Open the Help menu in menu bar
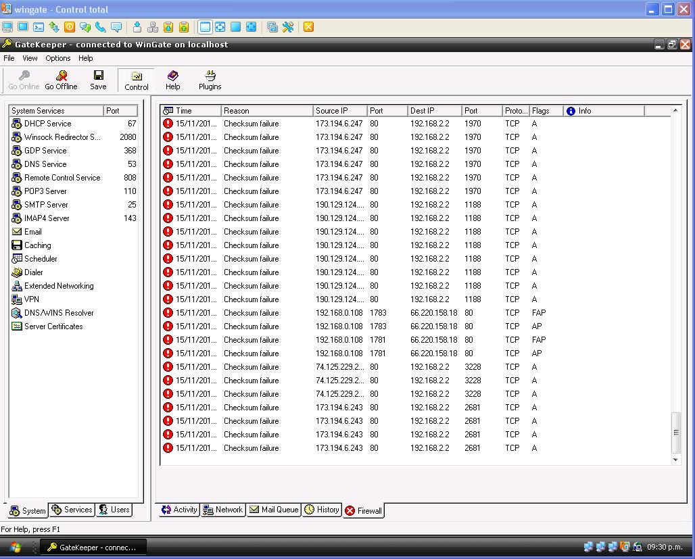Image resolution: width=695 pixels, height=559 pixels. tap(86, 58)
